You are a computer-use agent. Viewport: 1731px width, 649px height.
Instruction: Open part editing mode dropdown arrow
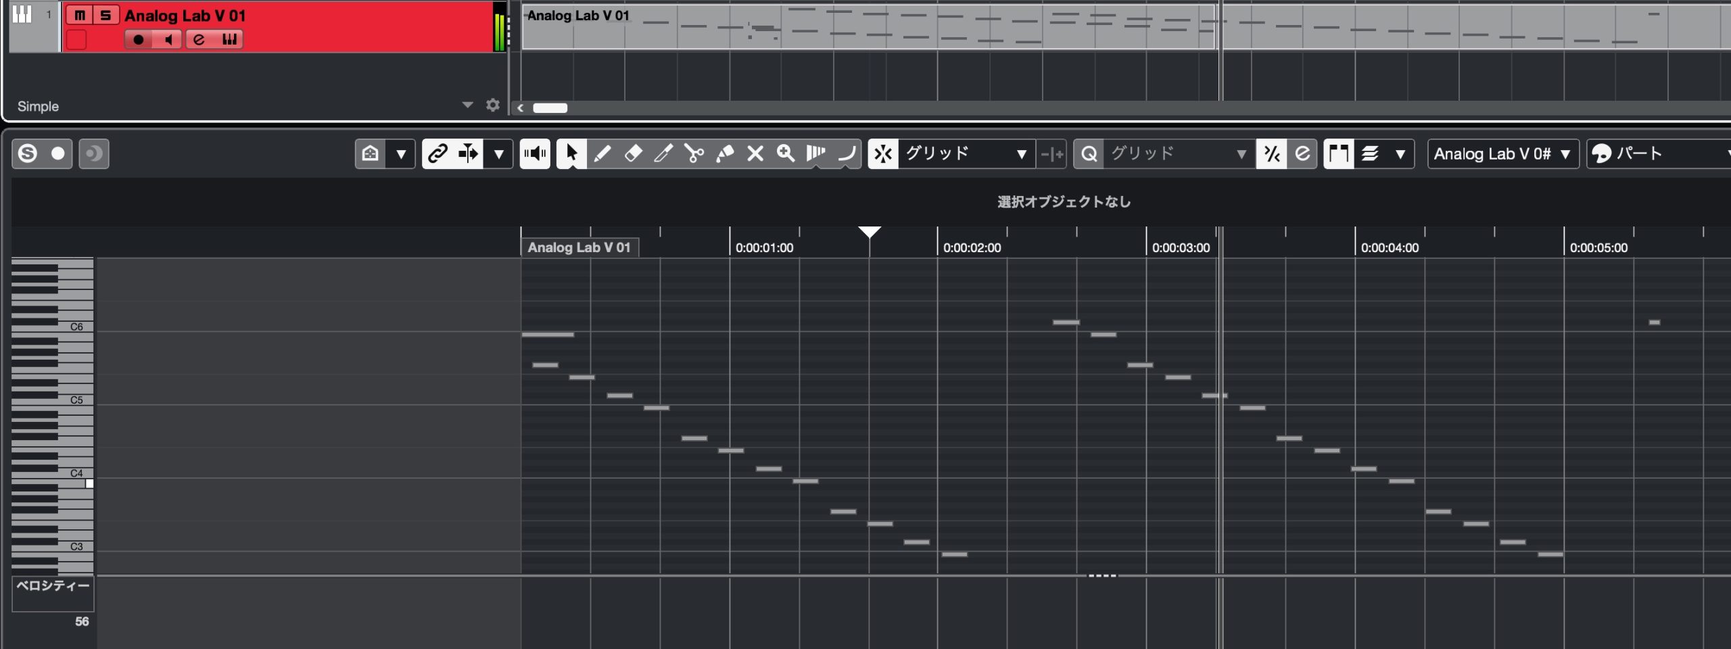[1400, 154]
